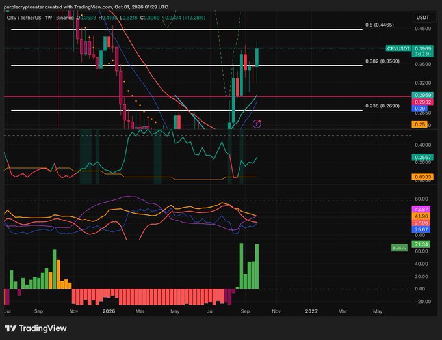Screen dimensions: 442x340
Task: Click the 2026 label on the time axis
Action: pos(109,311)
